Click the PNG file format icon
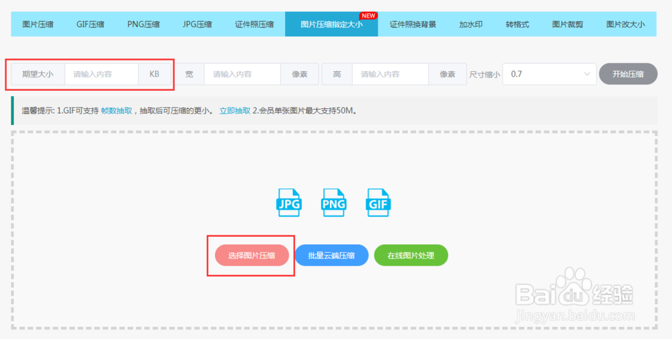Image resolution: width=672 pixels, height=339 pixels. pyautogui.click(x=333, y=202)
